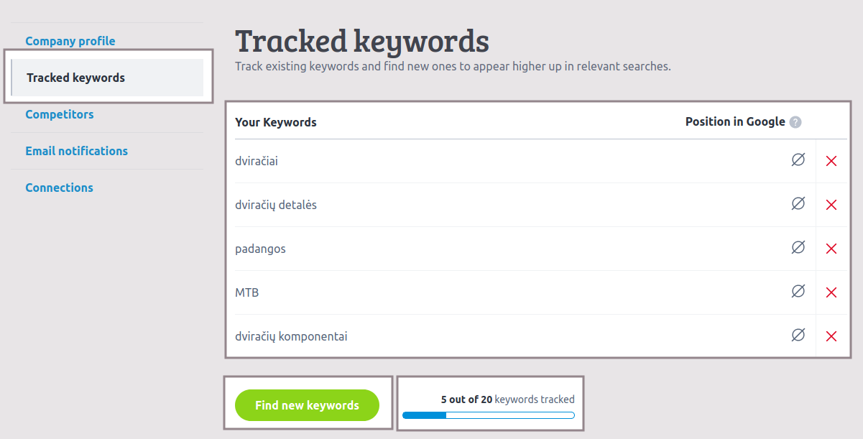This screenshot has height=439, width=863.
Task: Go to the Competitors page
Action: (60, 114)
